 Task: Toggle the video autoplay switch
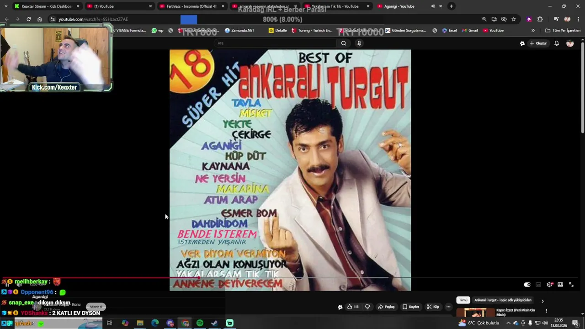coord(527,285)
